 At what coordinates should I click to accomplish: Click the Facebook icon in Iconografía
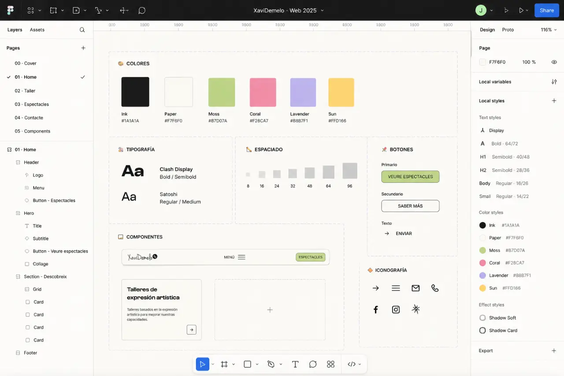click(x=376, y=309)
